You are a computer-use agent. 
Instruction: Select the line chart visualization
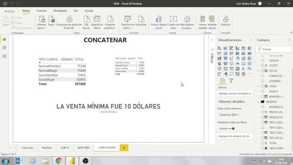219,53
